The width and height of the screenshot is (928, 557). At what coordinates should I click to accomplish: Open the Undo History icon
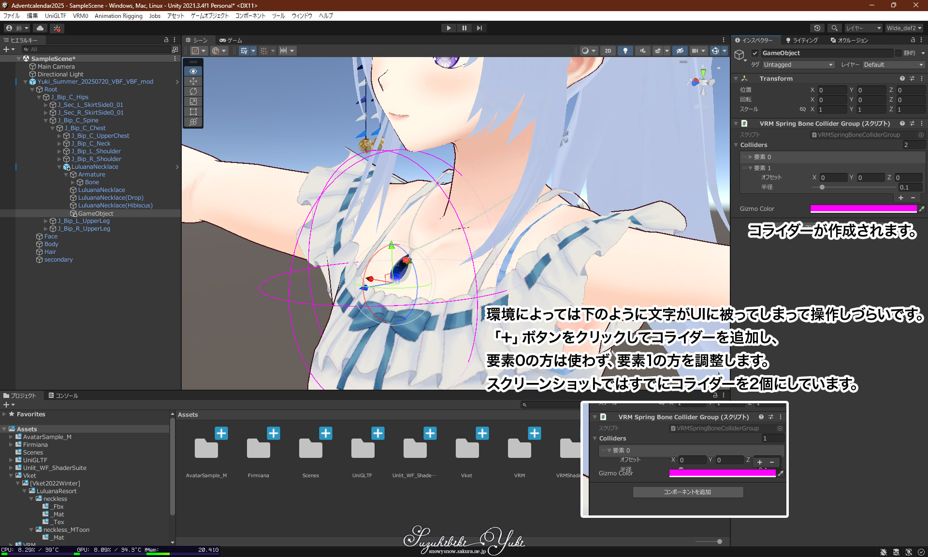tap(817, 28)
